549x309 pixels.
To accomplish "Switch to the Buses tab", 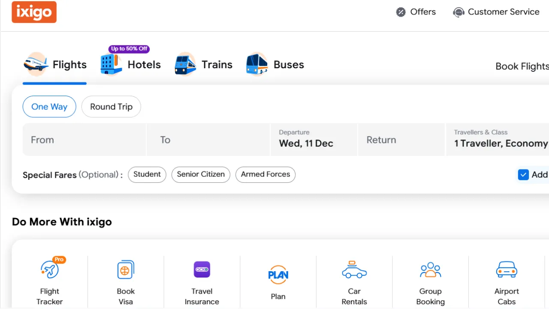I will [x=275, y=65].
